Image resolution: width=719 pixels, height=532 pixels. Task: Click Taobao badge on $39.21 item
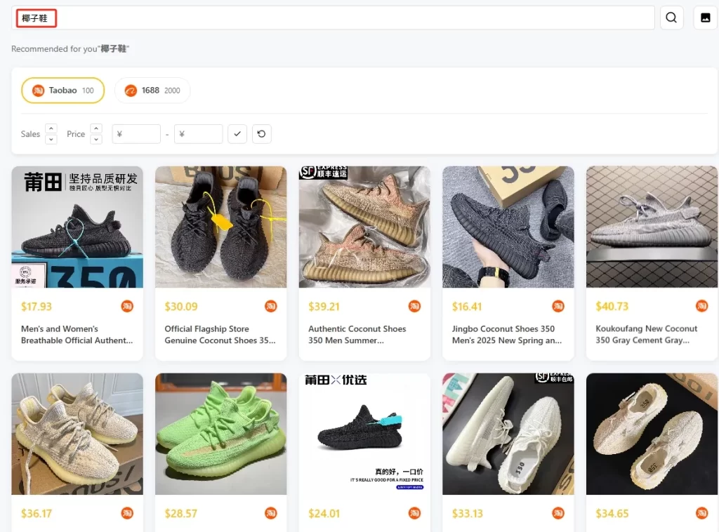click(x=414, y=306)
